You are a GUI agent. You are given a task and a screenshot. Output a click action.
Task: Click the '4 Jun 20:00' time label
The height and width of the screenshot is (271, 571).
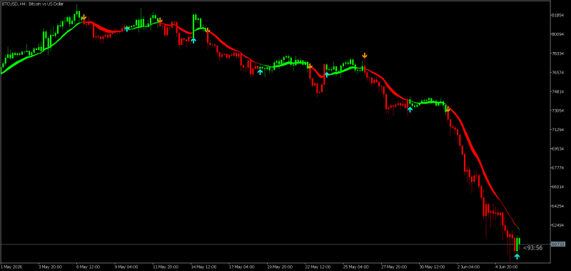pos(506,267)
